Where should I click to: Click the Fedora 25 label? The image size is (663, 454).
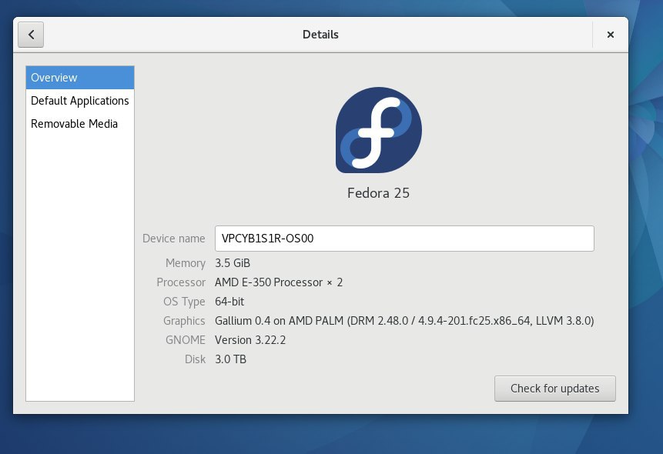[378, 193]
